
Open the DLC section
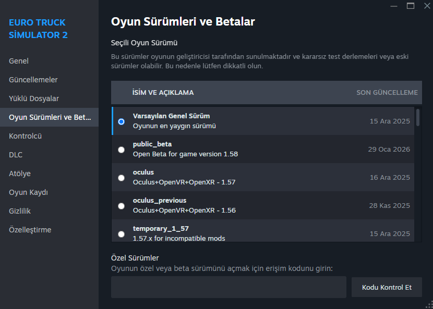click(49, 155)
